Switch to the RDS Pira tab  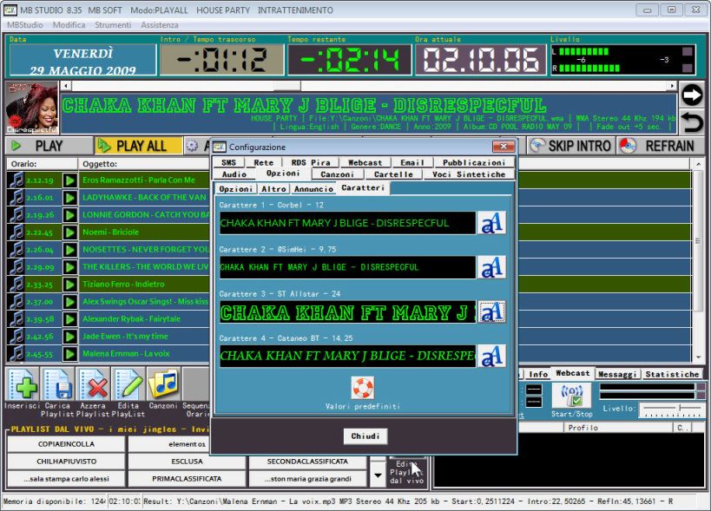311,162
